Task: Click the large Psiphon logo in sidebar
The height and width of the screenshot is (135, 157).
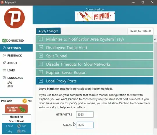Action: pos(15,18)
